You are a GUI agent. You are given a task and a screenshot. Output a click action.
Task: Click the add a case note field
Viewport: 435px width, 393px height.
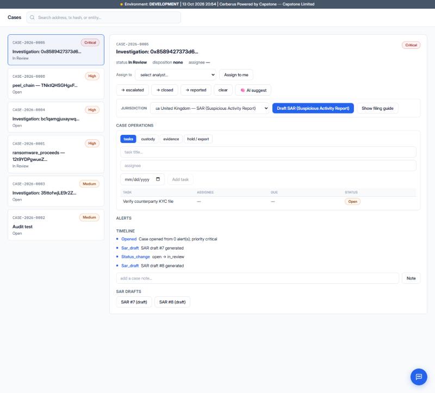tap(257, 278)
